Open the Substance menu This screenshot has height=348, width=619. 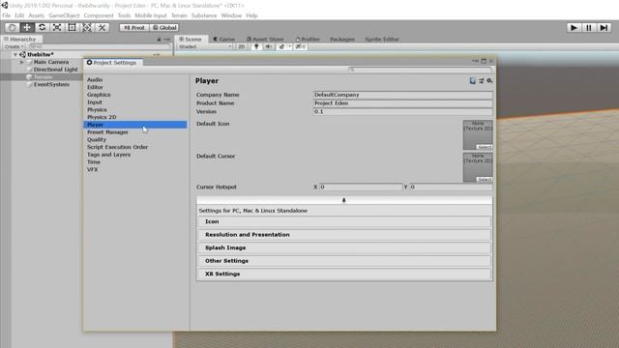[x=204, y=15]
